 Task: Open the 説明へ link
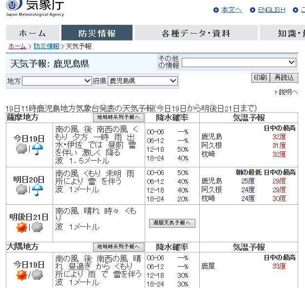click(288, 92)
